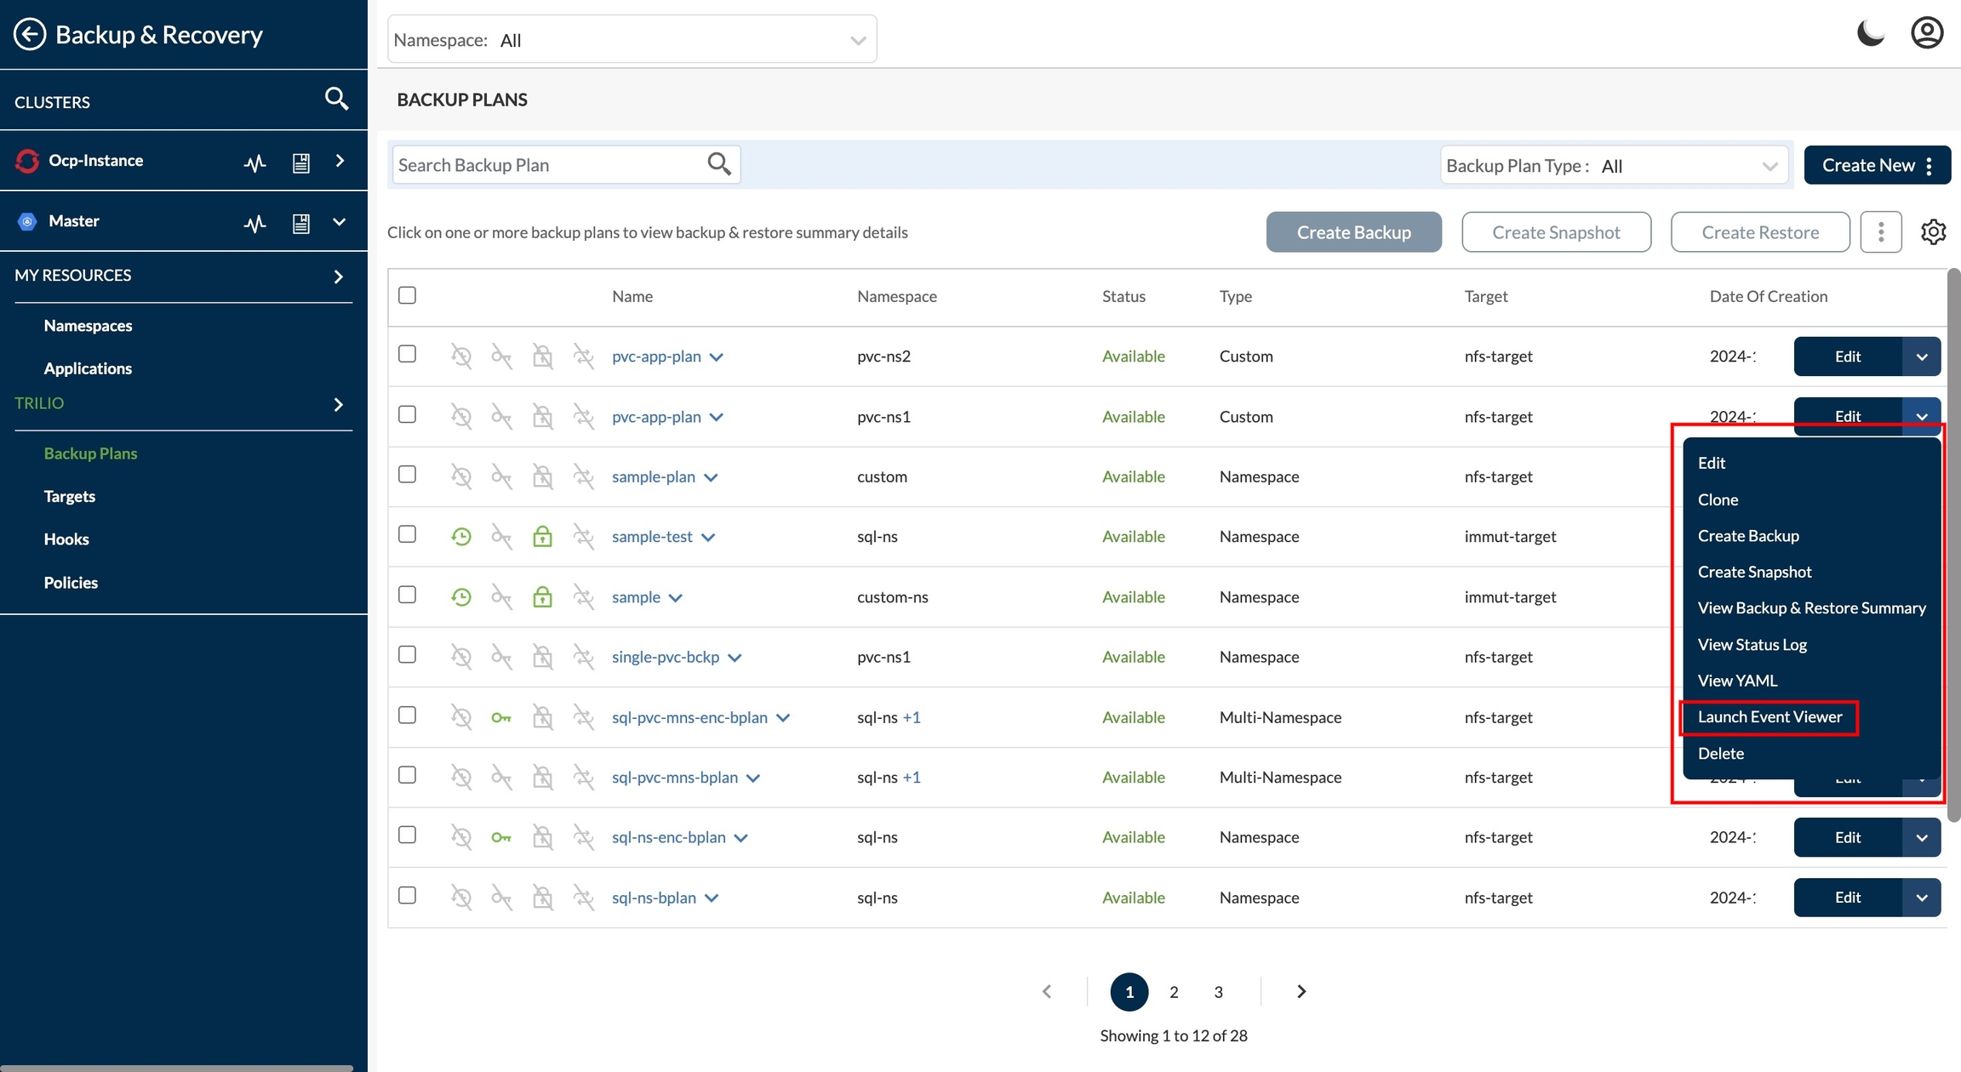Click the scheduling clock icon for sample-test
The height and width of the screenshot is (1072, 1961).
pos(461,537)
